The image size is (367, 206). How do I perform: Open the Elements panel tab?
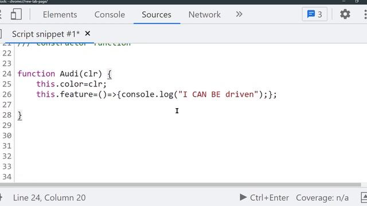(60, 14)
